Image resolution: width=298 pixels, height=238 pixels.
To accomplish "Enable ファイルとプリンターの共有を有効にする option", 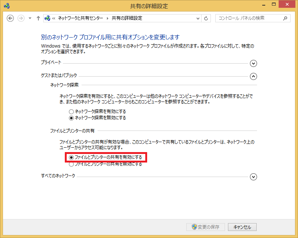I will (x=71, y=158).
